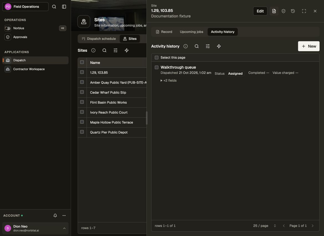Check Amber Quay Public Yard row
Viewport: 324px width, 236px height.
pyautogui.click(x=82, y=82)
